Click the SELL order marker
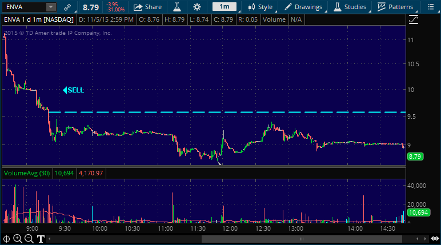The height and width of the screenshot is (245, 441). 74,90
